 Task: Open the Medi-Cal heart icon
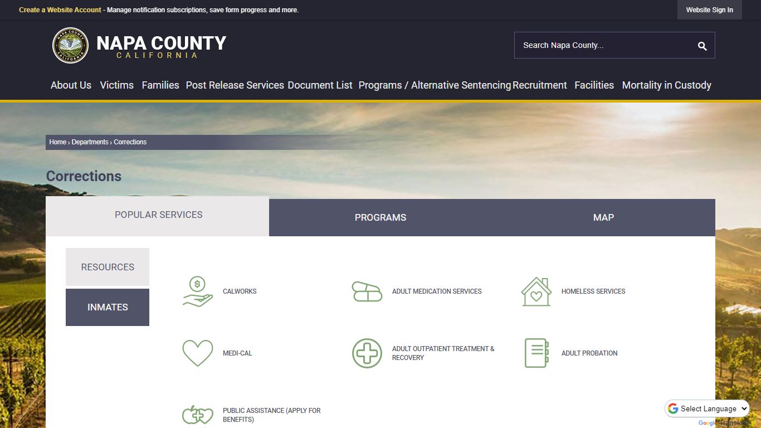198,353
